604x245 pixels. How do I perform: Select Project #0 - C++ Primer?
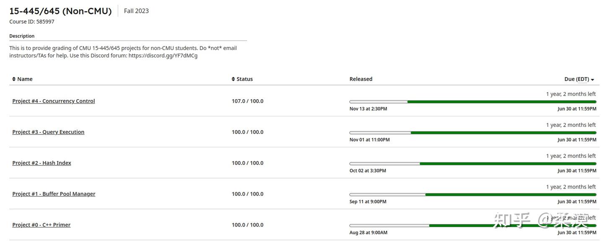(x=41, y=225)
